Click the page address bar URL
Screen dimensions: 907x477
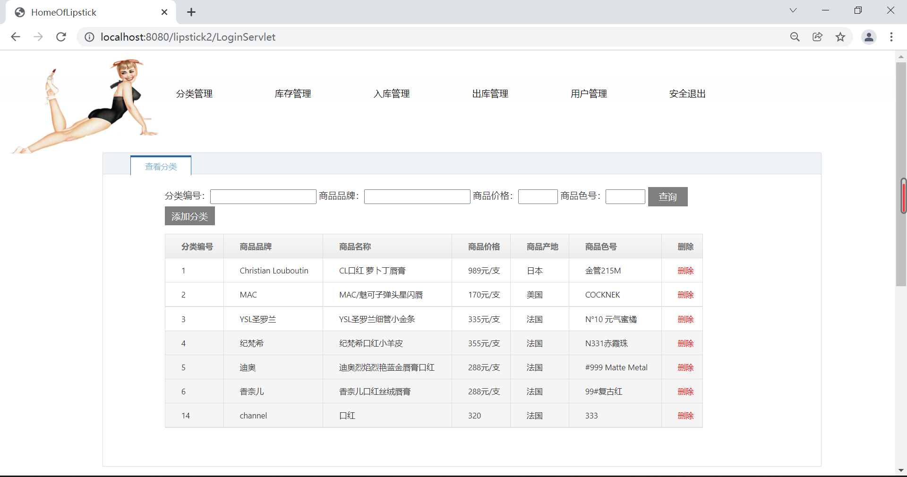coord(188,37)
